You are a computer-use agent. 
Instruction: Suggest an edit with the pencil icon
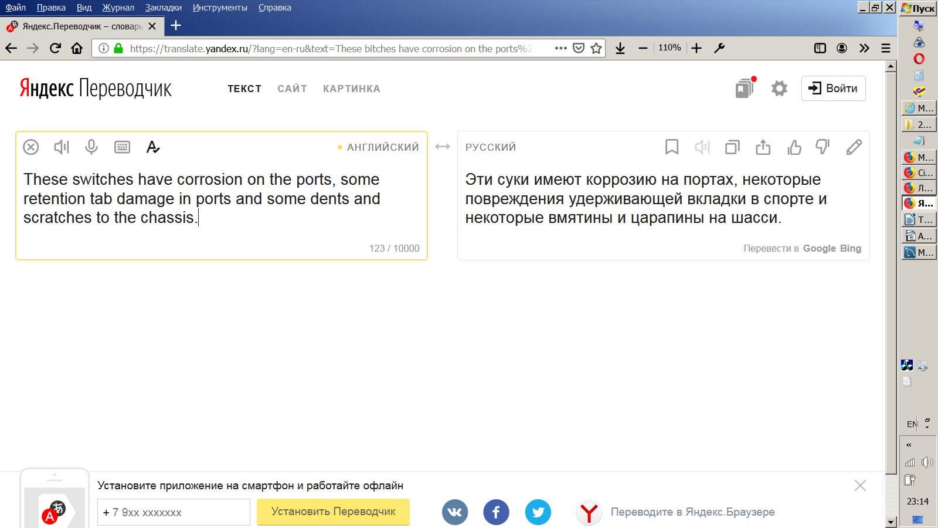click(x=854, y=147)
